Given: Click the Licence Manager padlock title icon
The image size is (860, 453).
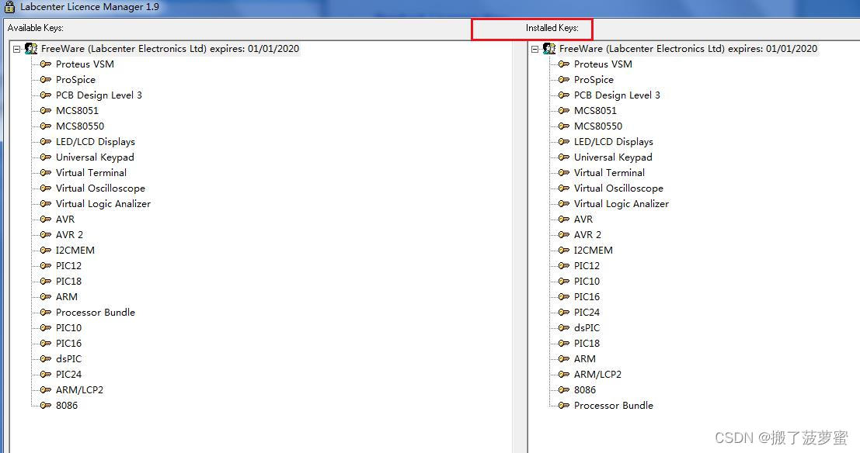Looking at the screenshot, I should 9,7.
